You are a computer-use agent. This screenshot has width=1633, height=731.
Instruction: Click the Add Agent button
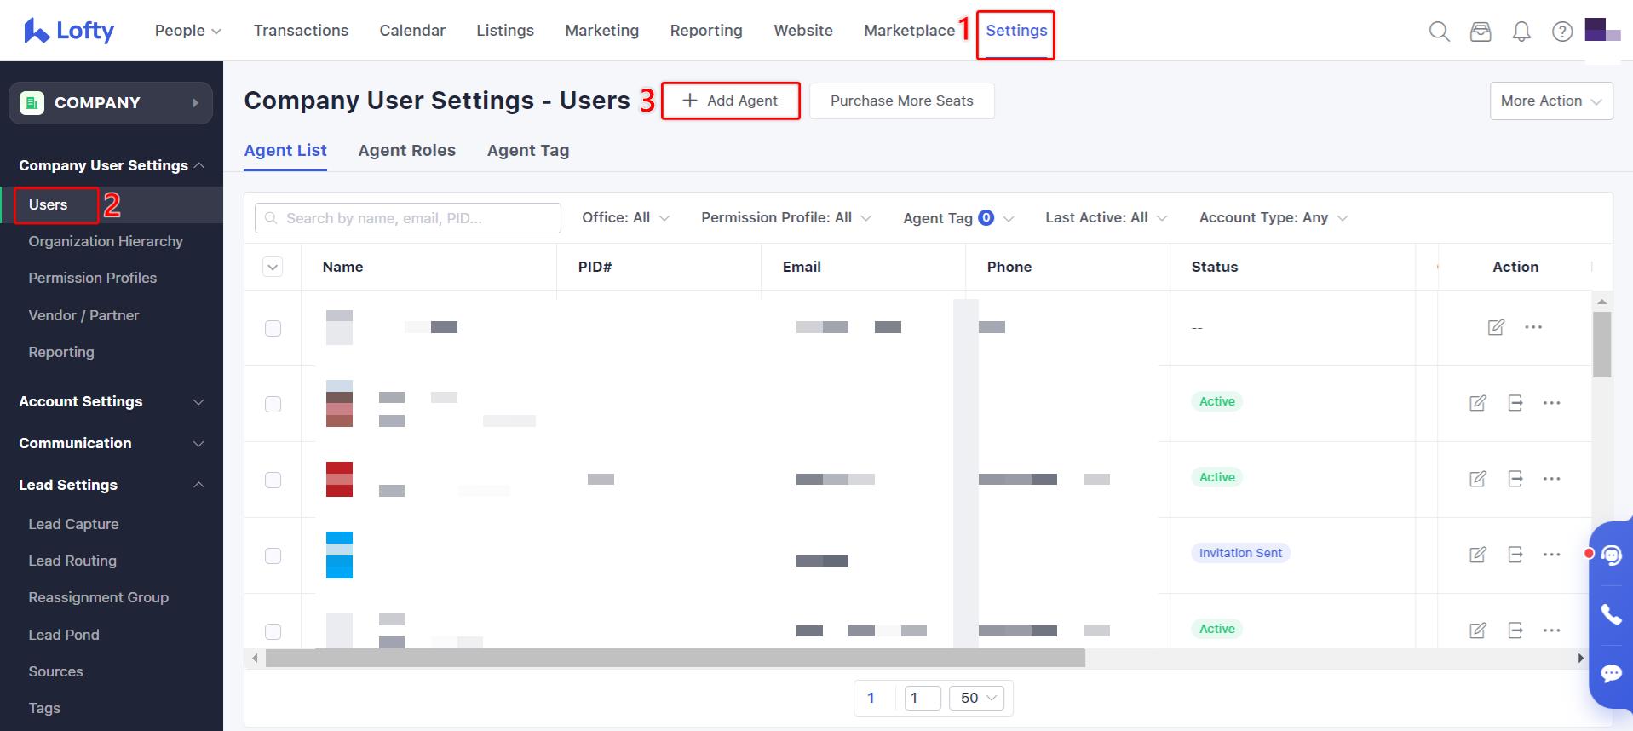(x=731, y=101)
